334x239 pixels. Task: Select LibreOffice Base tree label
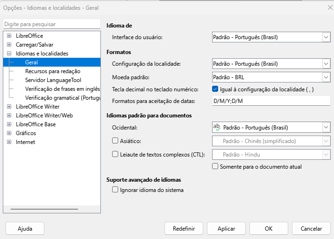[x=36, y=124]
